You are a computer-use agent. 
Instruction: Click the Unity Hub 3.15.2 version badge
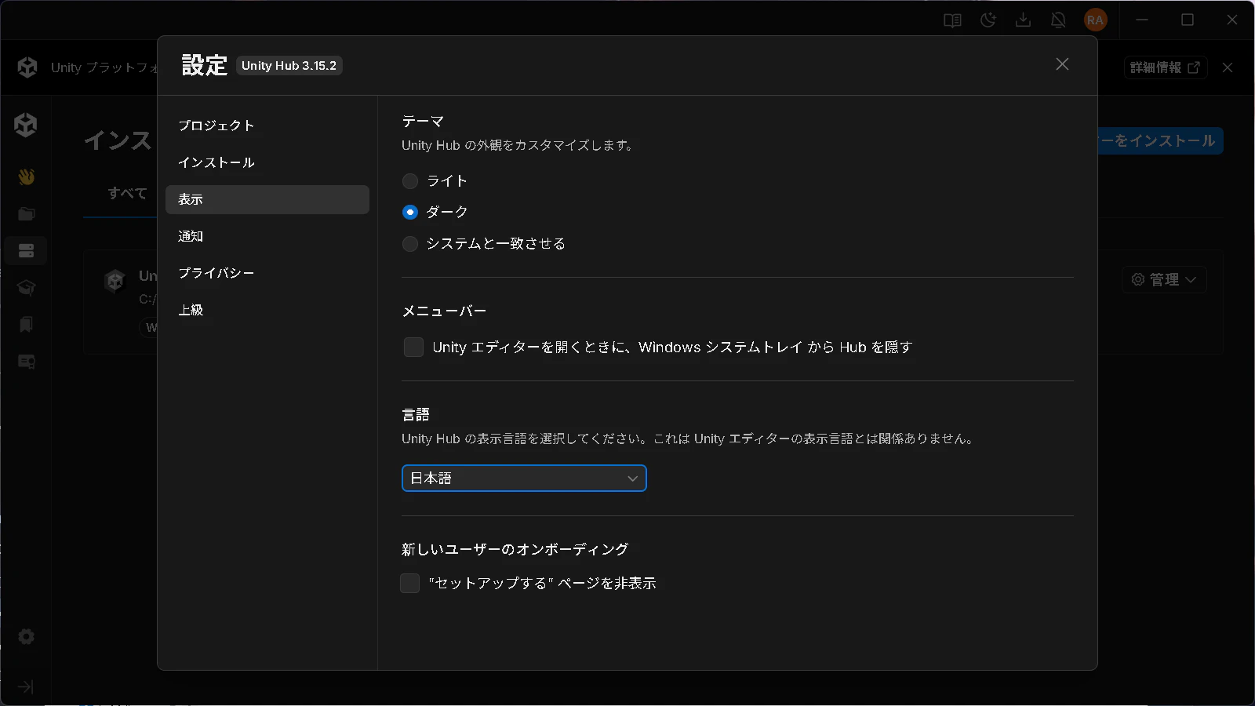pos(289,66)
